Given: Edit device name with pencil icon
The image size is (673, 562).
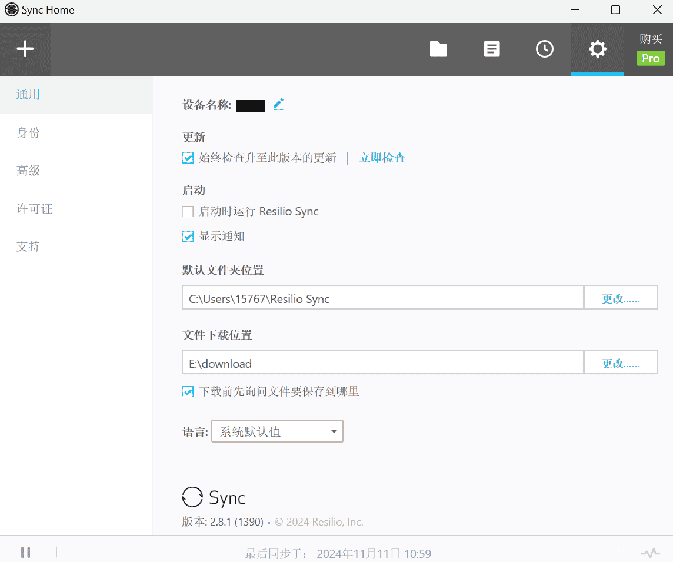Looking at the screenshot, I should [x=278, y=104].
